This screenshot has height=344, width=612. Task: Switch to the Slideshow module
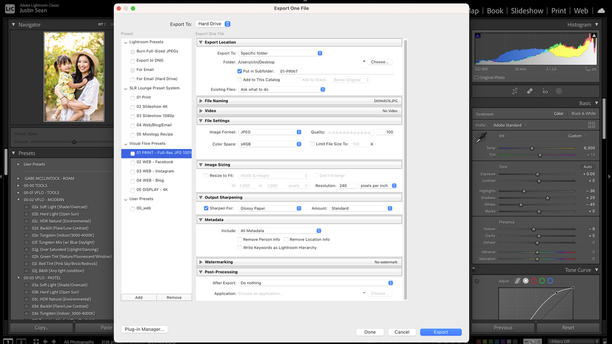tap(527, 10)
